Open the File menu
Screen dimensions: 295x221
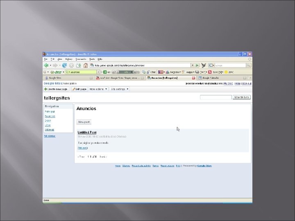click(45, 59)
